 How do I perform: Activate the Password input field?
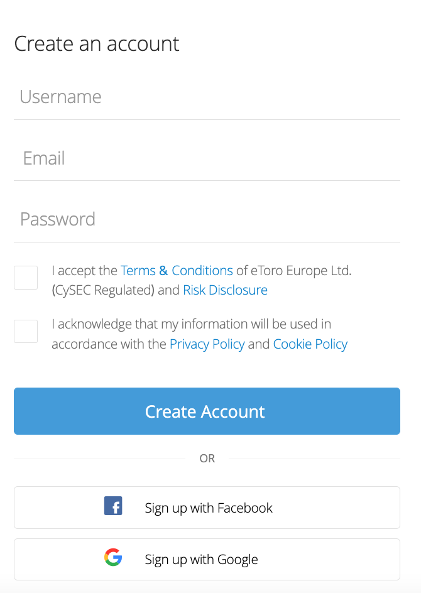coord(207,219)
